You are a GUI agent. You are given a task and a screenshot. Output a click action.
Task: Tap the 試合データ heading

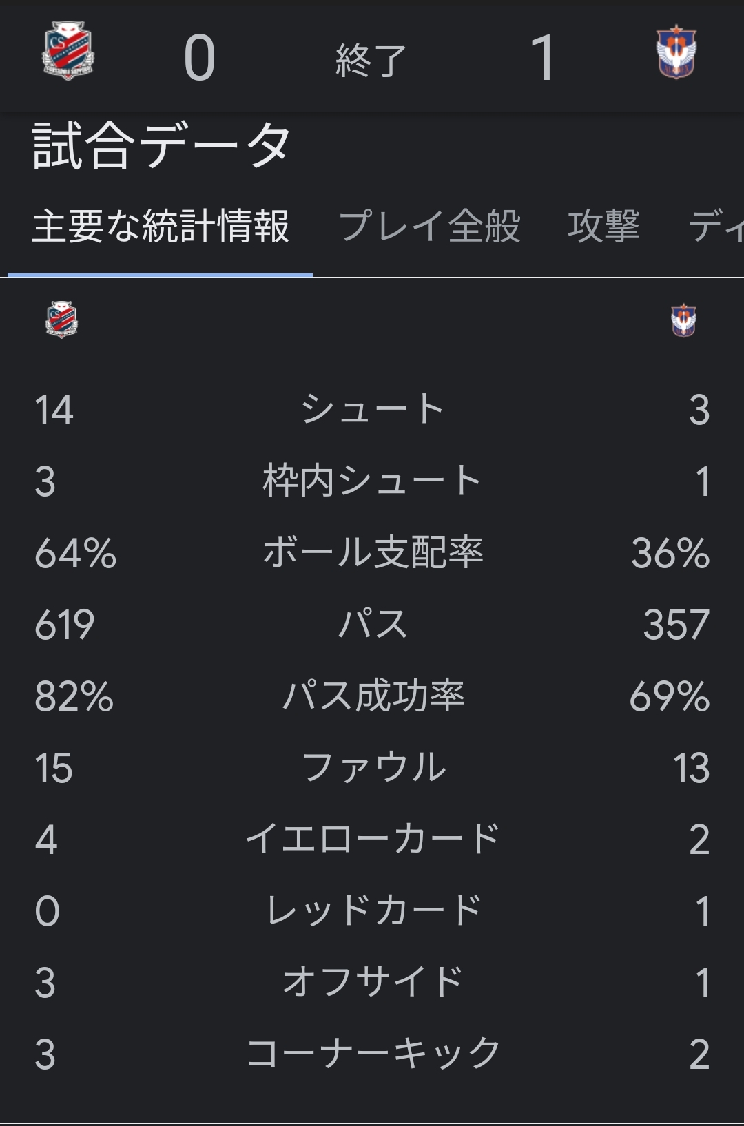click(161, 146)
